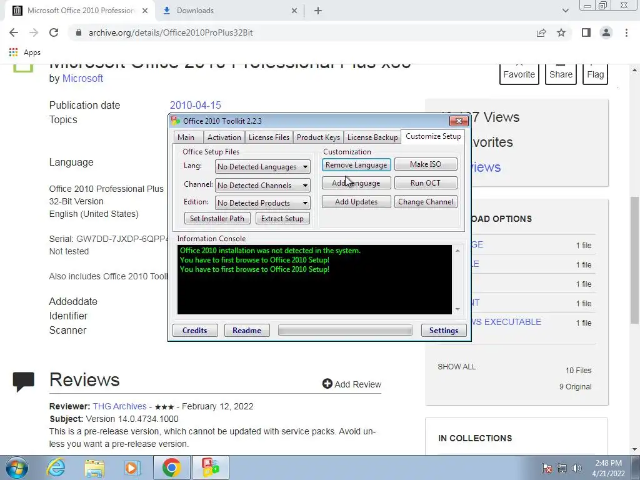Screen dimensions: 640x480
Task: Open network icon in system tray
Action: tap(562, 468)
